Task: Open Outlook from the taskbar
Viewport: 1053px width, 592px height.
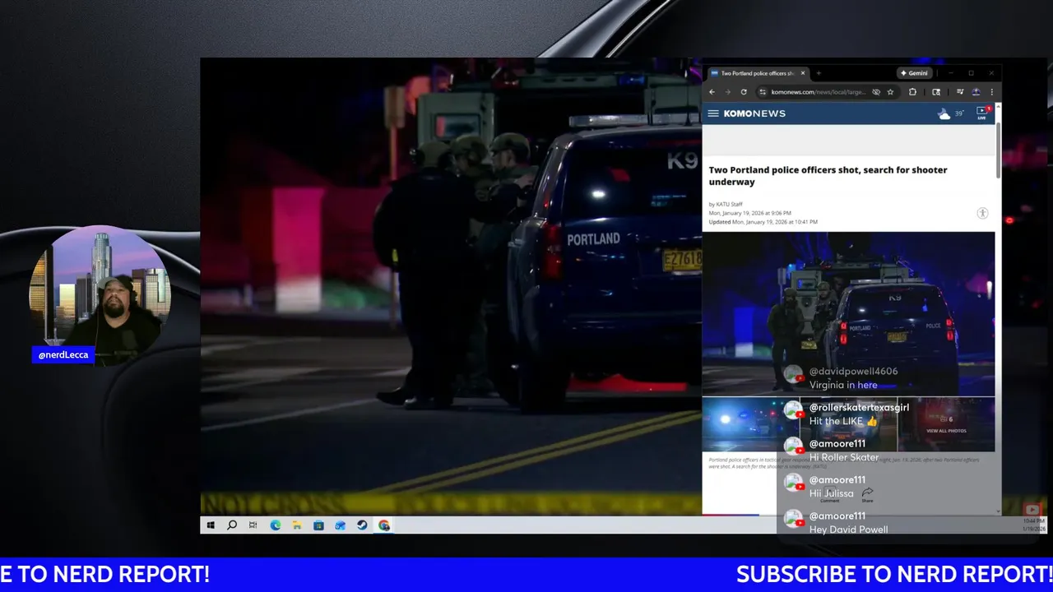Action: pos(340,525)
